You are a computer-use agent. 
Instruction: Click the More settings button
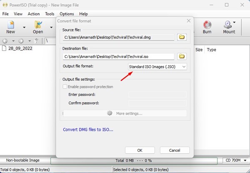click(x=125, y=113)
